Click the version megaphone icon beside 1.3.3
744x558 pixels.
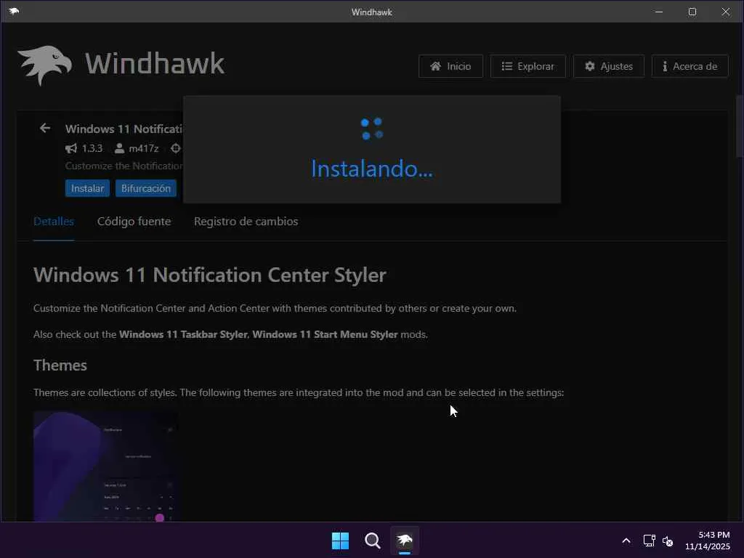[71, 148]
